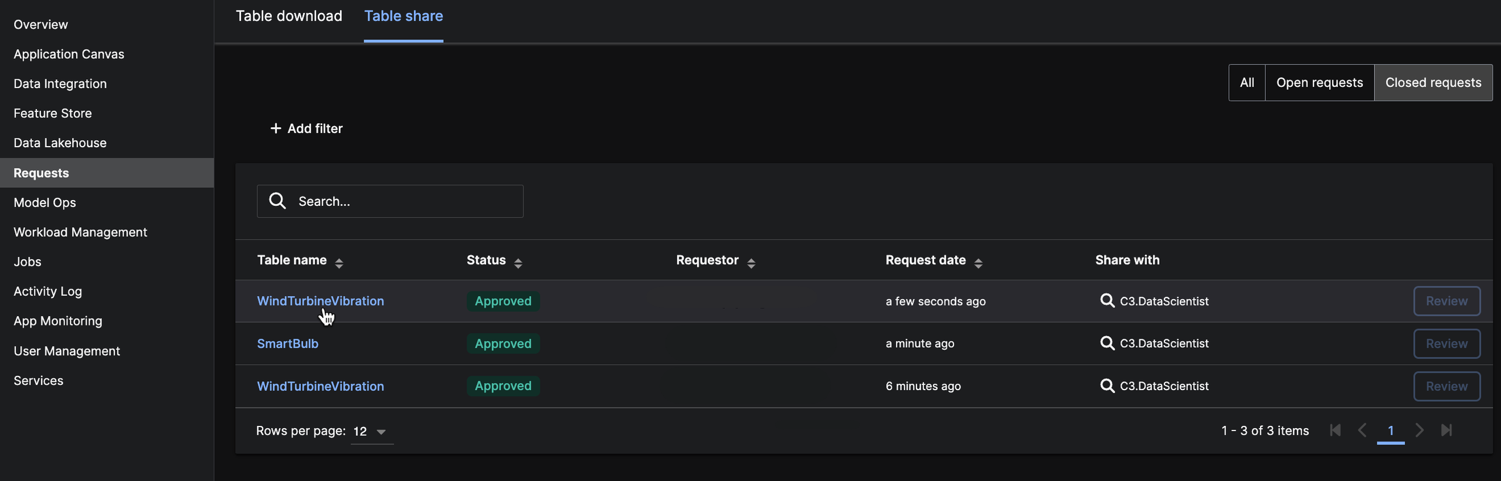Open Rows per page dropdown
1501x481 pixels.
pyautogui.click(x=371, y=432)
